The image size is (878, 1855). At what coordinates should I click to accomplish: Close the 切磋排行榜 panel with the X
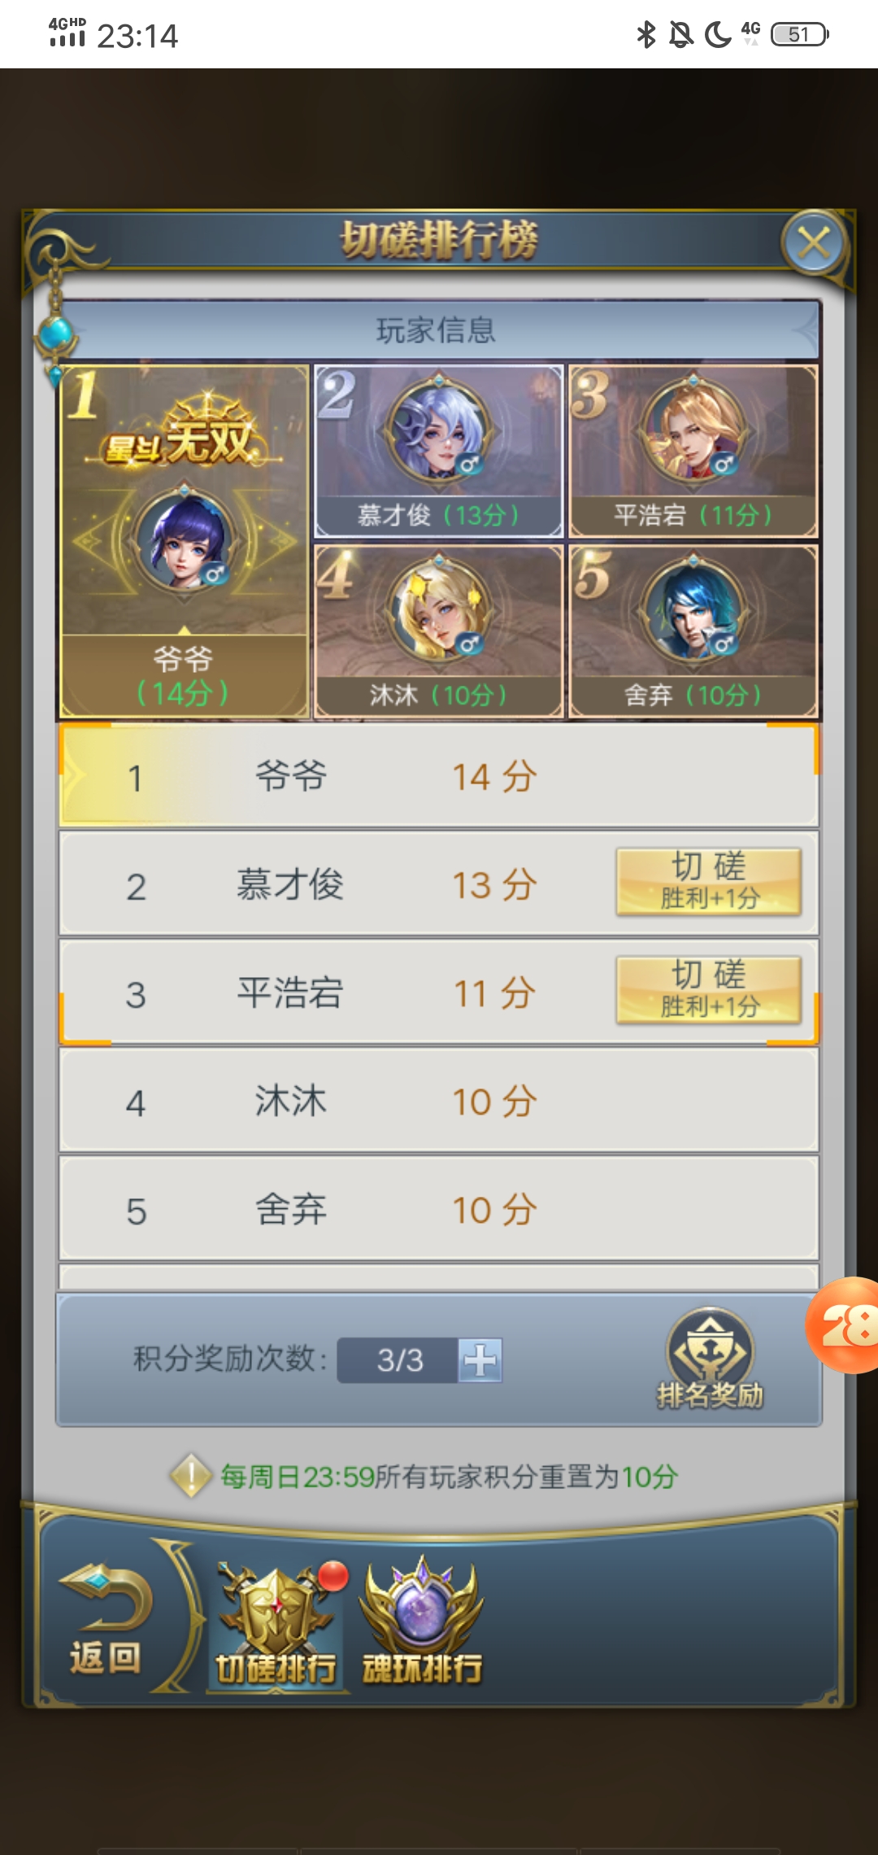click(814, 242)
